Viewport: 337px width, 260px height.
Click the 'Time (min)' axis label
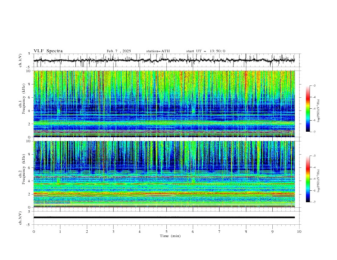coord(170,236)
